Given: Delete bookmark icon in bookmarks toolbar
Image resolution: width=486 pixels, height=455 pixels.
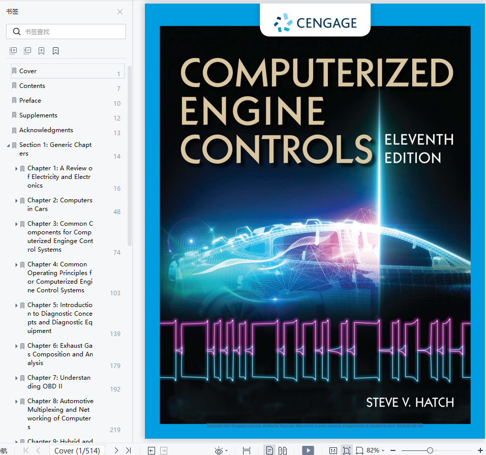Looking at the screenshot, I should point(55,51).
